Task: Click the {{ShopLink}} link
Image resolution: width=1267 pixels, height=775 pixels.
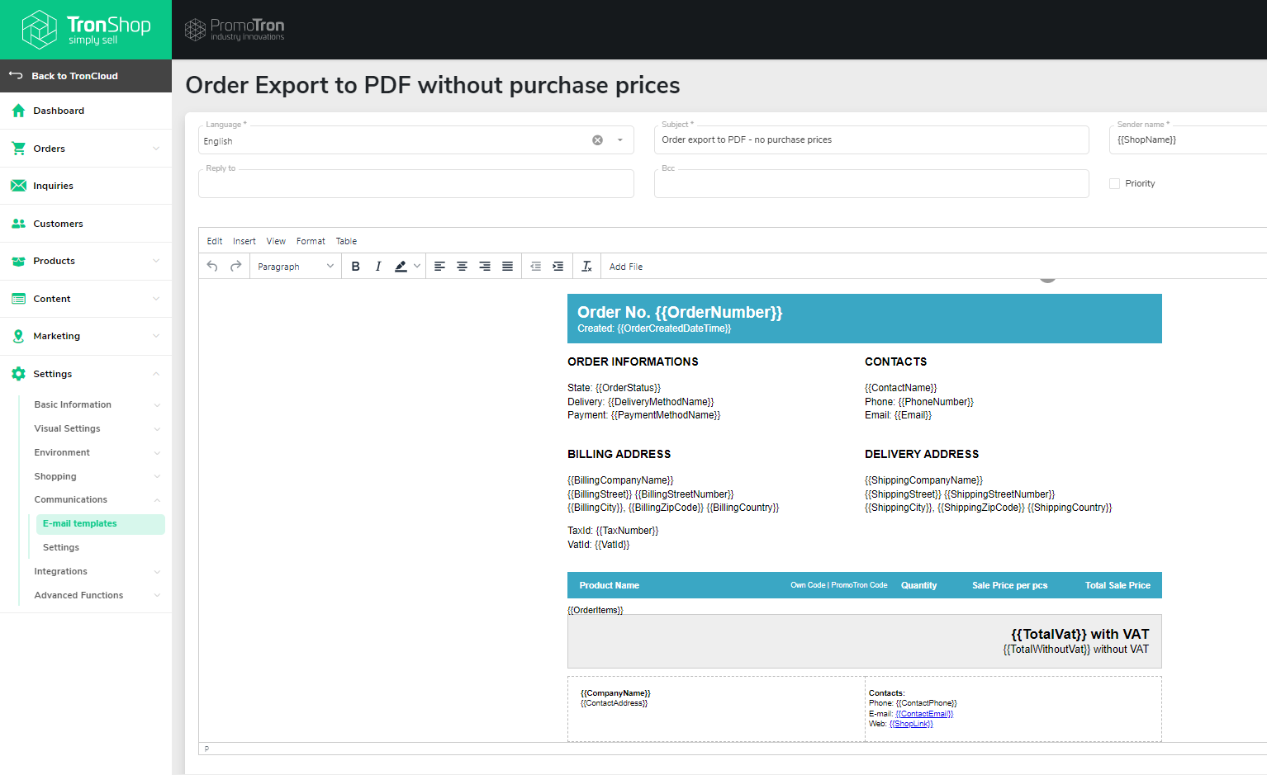Action: 911,724
